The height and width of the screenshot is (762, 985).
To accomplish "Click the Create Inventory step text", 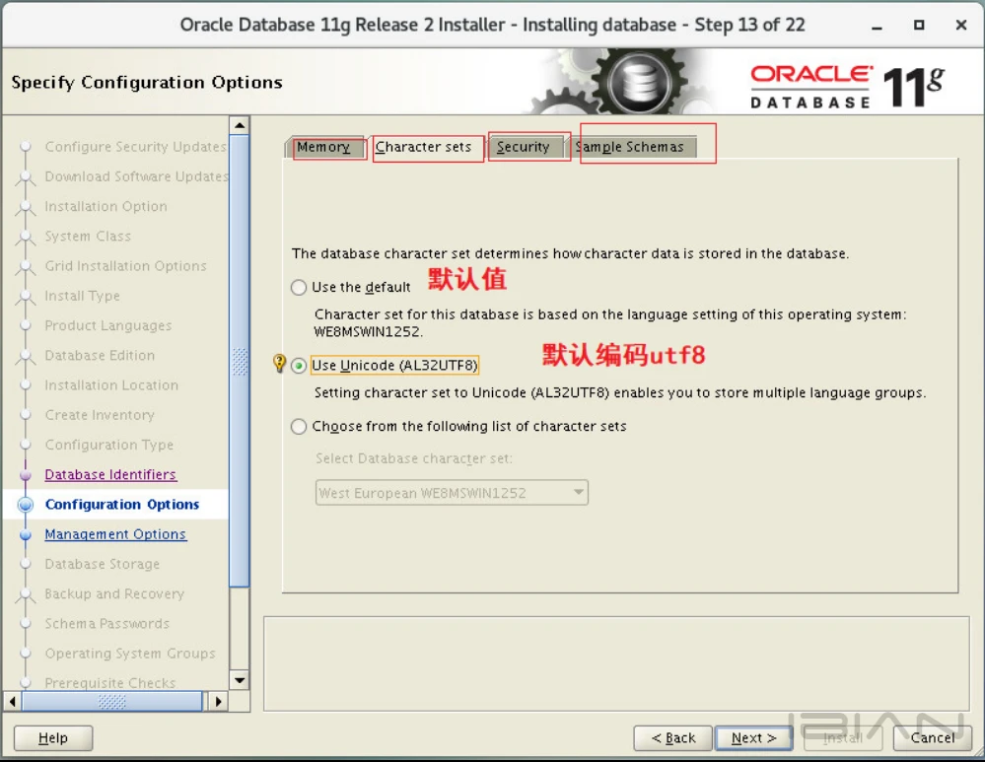I will (100, 415).
